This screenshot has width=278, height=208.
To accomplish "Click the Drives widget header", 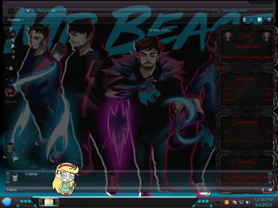I will coord(247,161).
